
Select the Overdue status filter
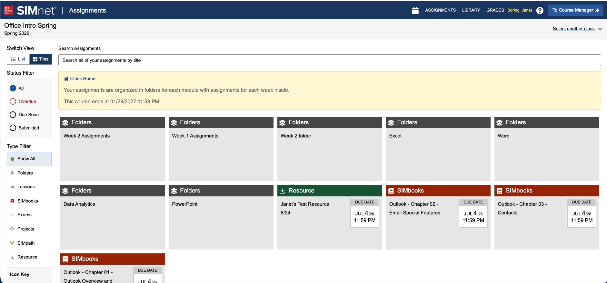(x=13, y=101)
